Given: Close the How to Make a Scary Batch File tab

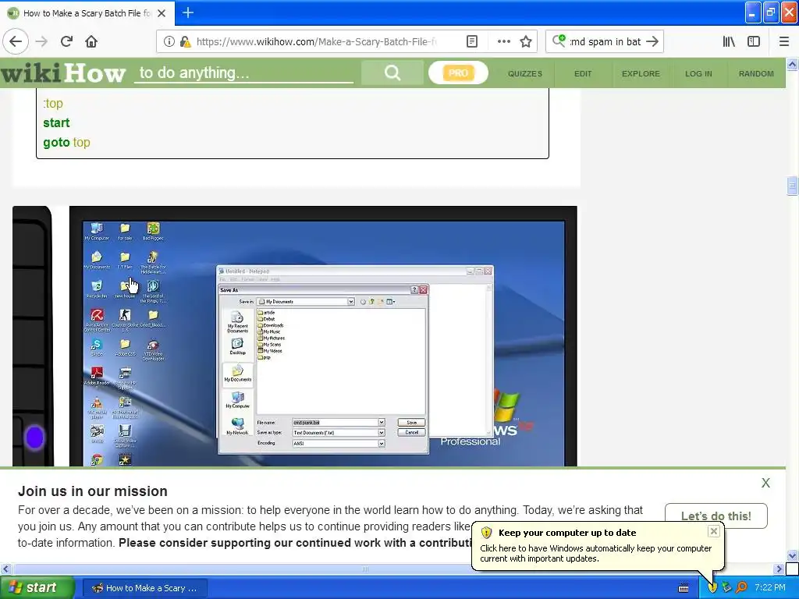Looking at the screenshot, I should pyautogui.click(x=162, y=13).
